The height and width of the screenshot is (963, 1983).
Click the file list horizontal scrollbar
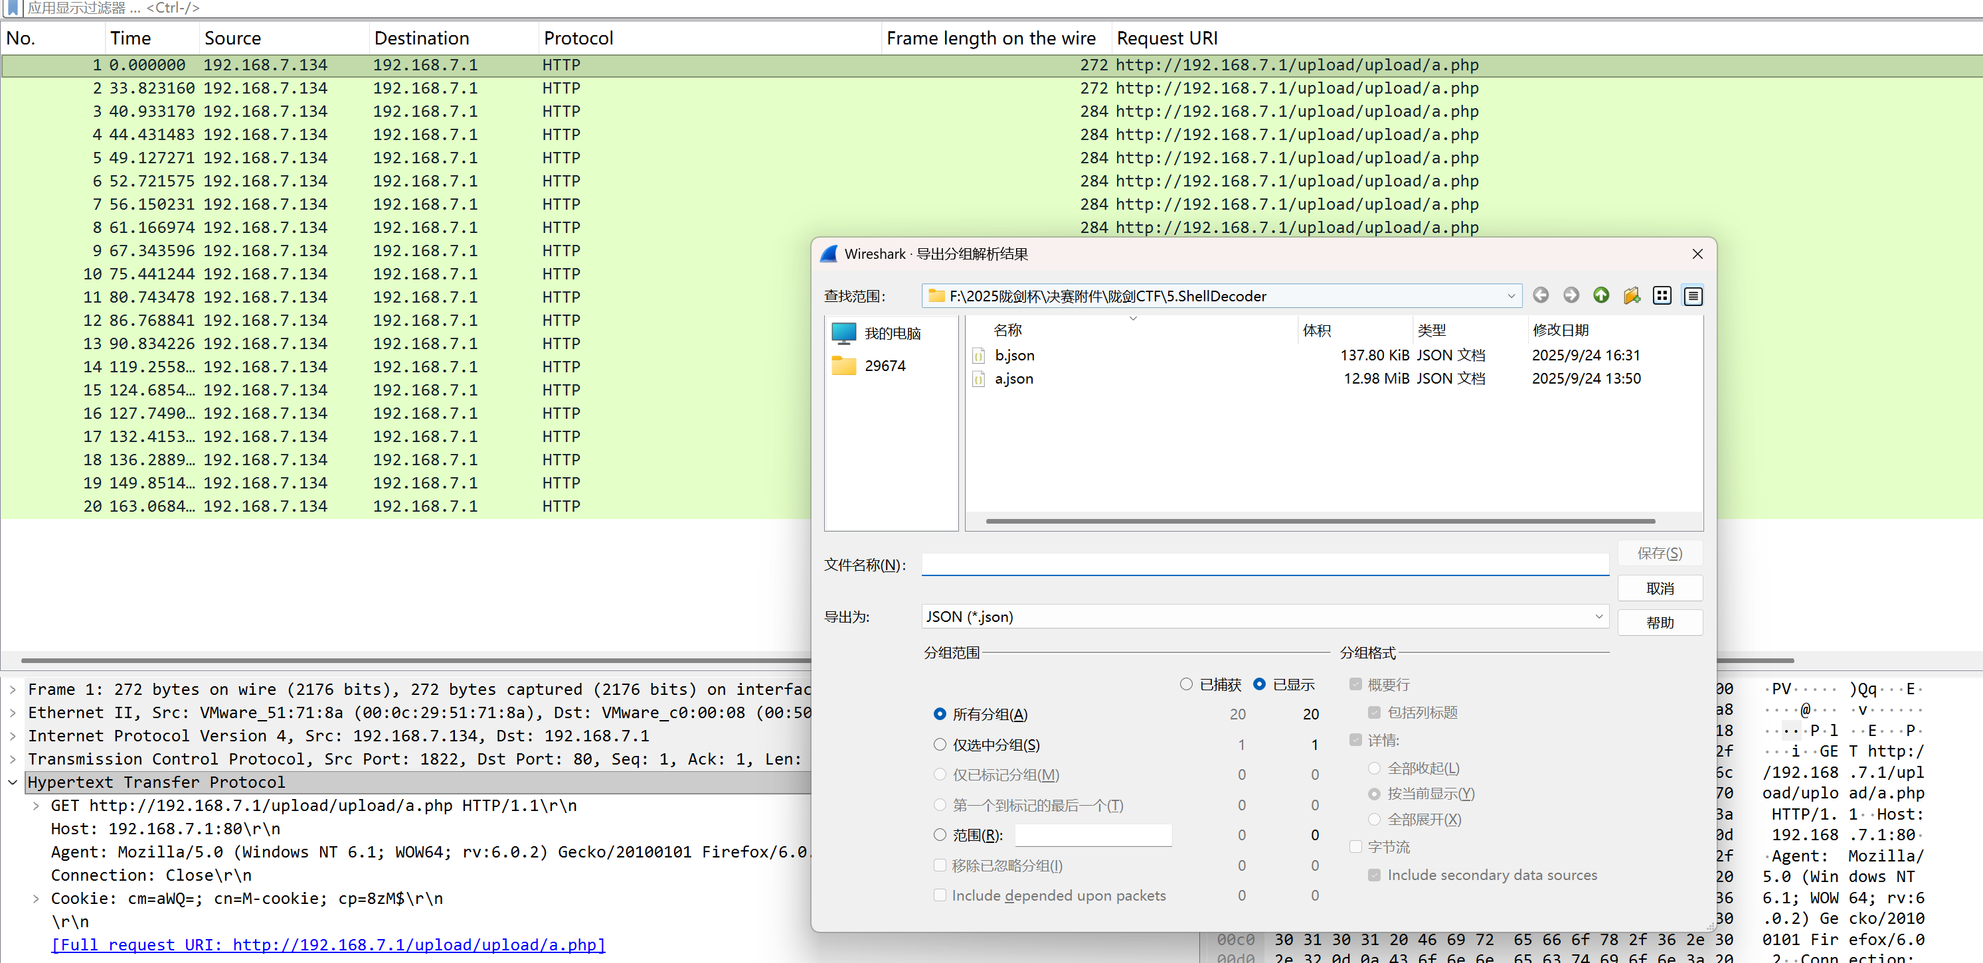click(1320, 522)
